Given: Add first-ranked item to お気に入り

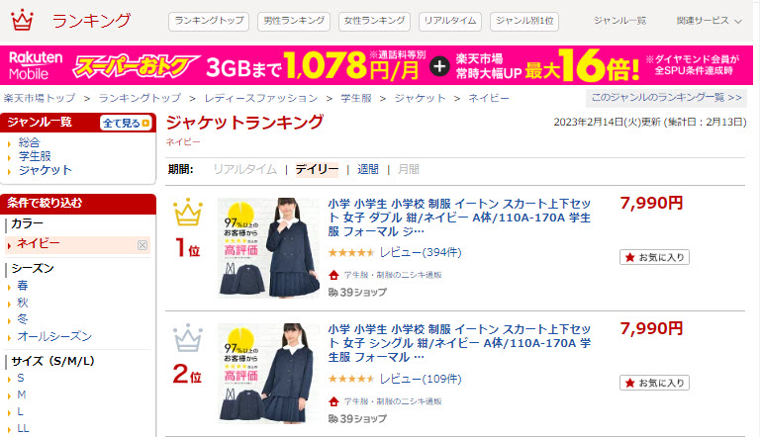Looking at the screenshot, I should pyautogui.click(x=654, y=257).
